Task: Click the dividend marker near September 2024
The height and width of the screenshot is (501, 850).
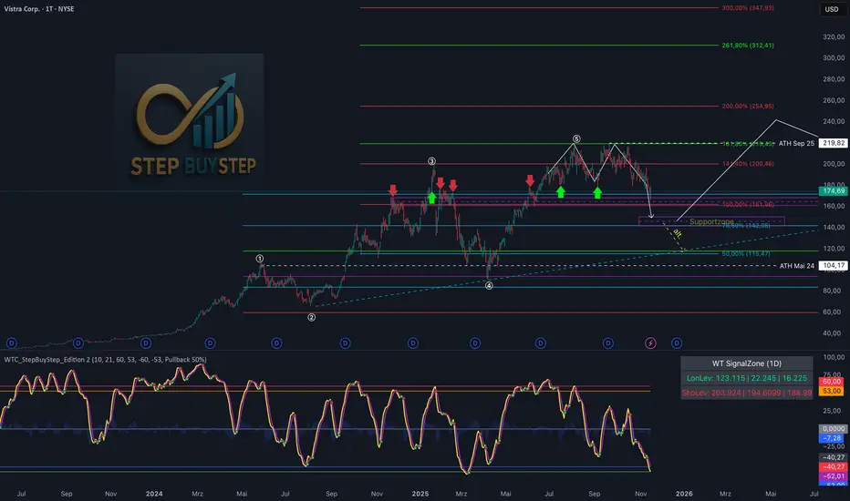Action: click(346, 343)
